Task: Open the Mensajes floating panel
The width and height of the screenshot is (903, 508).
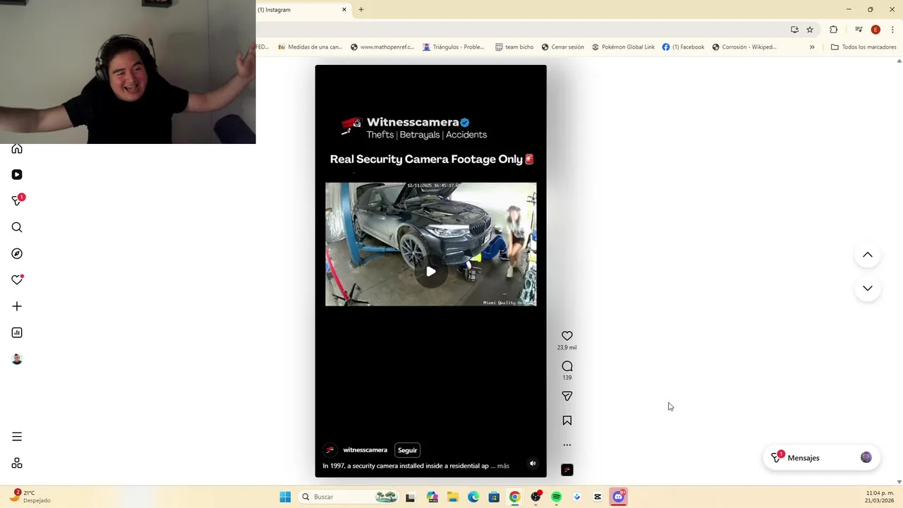Action: point(822,458)
